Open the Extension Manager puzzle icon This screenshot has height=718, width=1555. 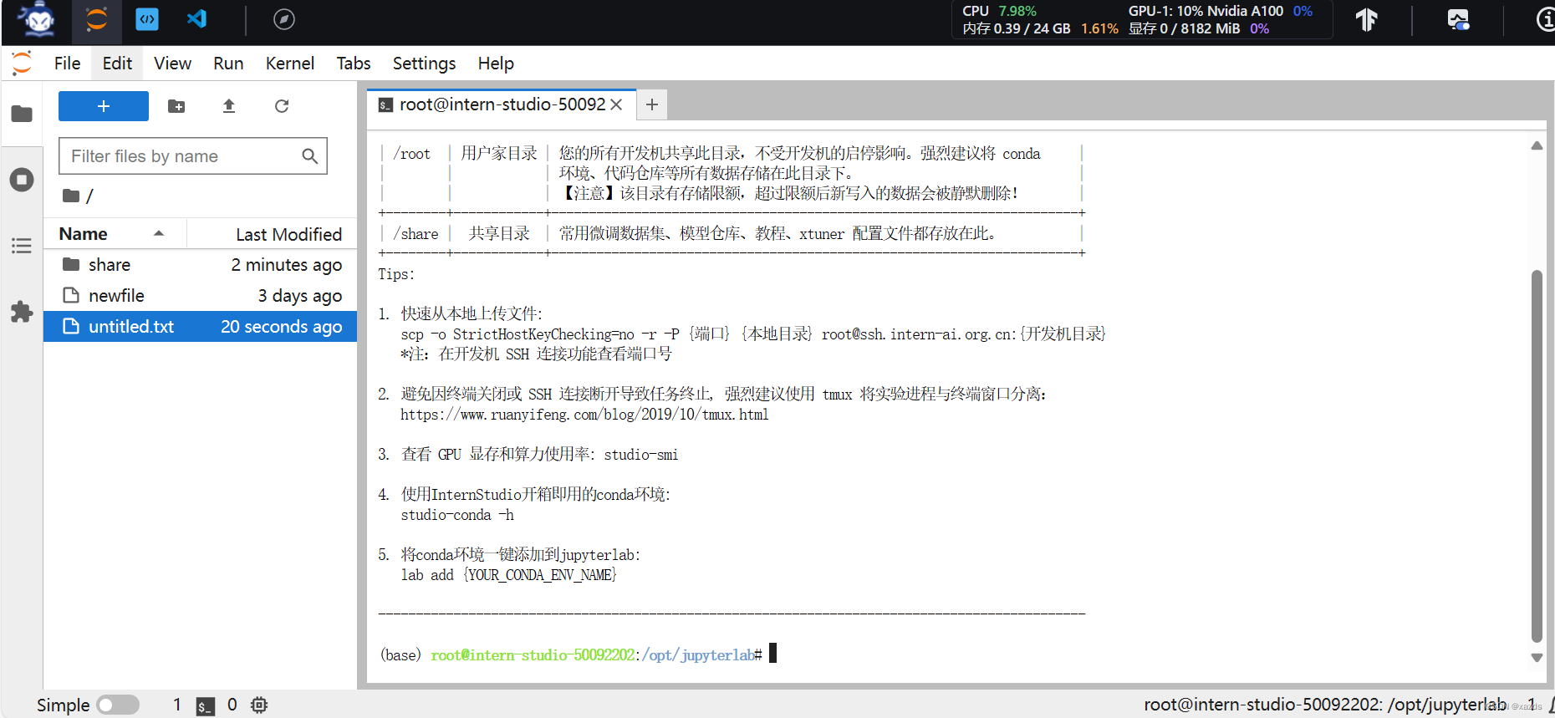pos(22,312)
